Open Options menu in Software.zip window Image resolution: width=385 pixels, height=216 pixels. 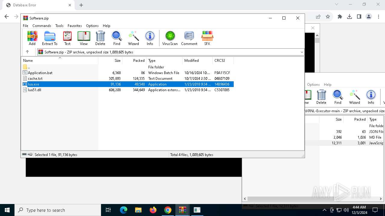coord(92,26)
